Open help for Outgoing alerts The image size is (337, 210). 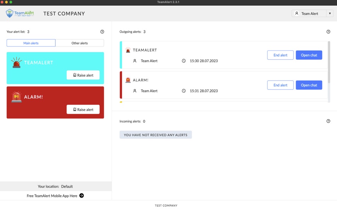click(328, 32)
